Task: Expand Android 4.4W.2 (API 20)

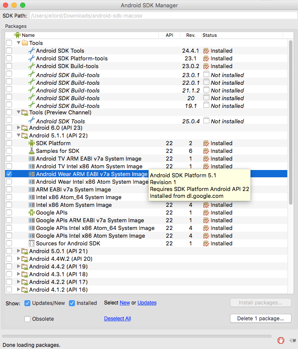Action: tap(19, 259)
